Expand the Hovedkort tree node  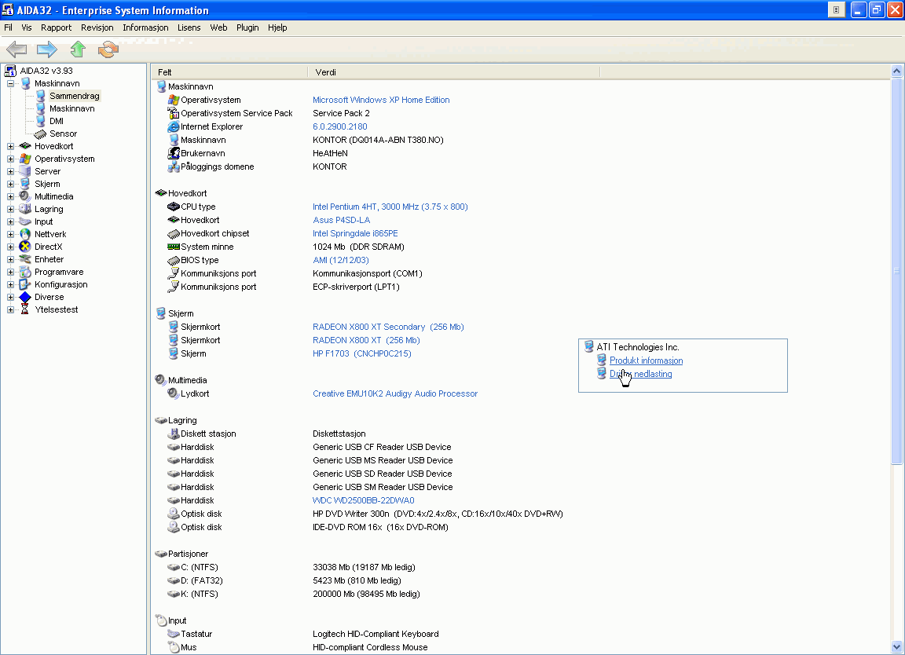tap(10, 147)
